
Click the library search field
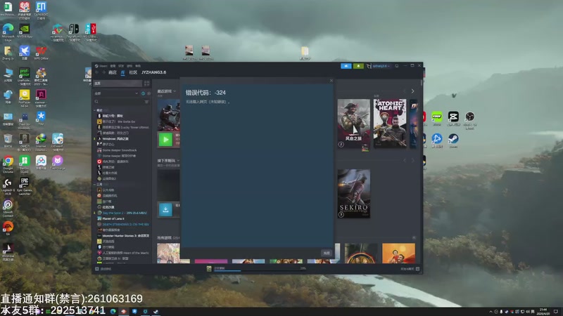point(118,102)
